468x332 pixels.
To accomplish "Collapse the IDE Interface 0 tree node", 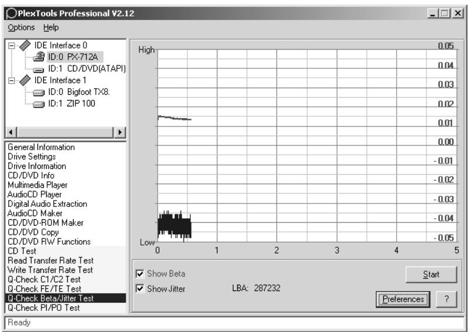I will click(11, 46).
